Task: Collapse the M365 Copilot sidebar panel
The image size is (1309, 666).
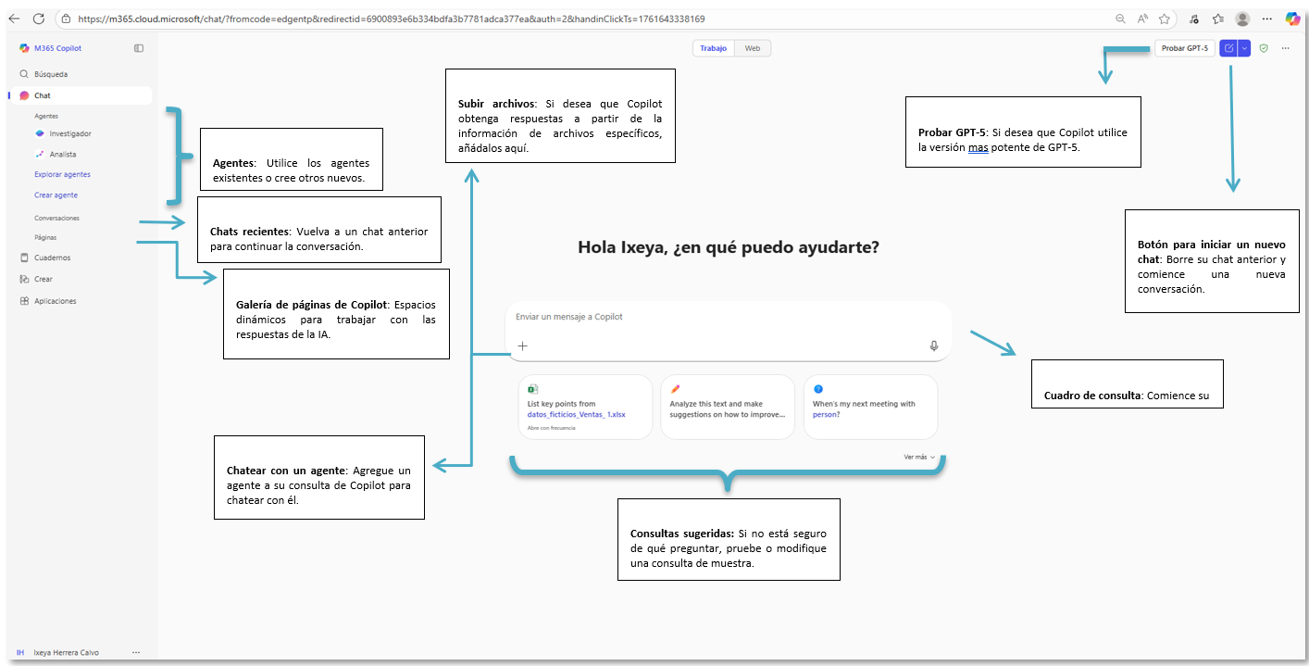Action: 139,48
